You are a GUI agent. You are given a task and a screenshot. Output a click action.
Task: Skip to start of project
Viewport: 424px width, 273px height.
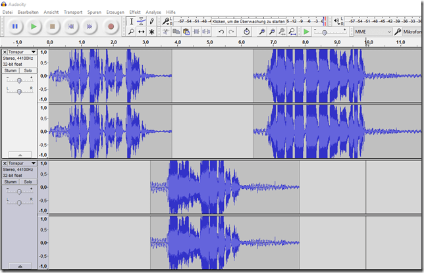[72, 26]
